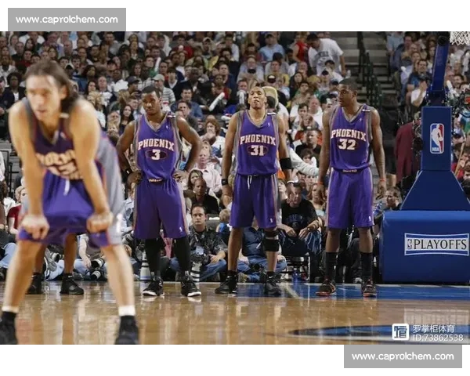Click the PHOENIX text on jersey number 3
The image size is (470, 376).
click(x=157, y=144)
